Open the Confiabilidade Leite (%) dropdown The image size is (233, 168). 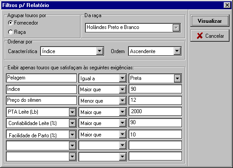pyautogui.click(x=73, y=123)
